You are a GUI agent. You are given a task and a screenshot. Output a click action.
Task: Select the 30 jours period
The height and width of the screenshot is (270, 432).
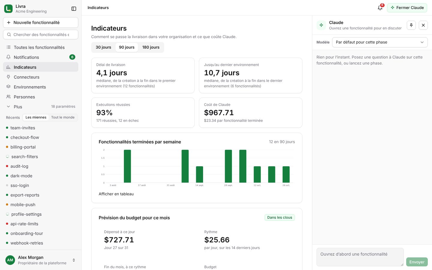pos(103,47)
